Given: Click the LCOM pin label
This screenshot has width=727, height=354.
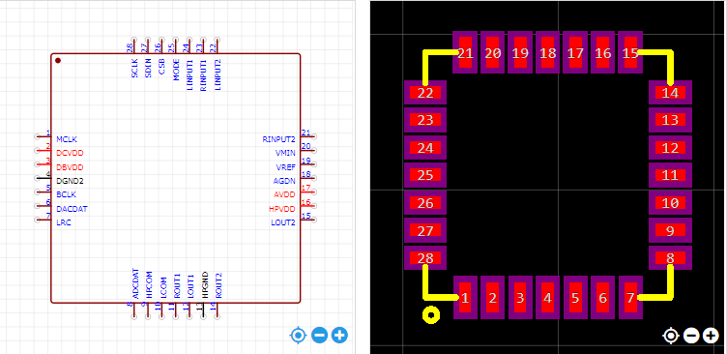Looking at the screenshot, I should pyautogui.click(x=162, y=287).
